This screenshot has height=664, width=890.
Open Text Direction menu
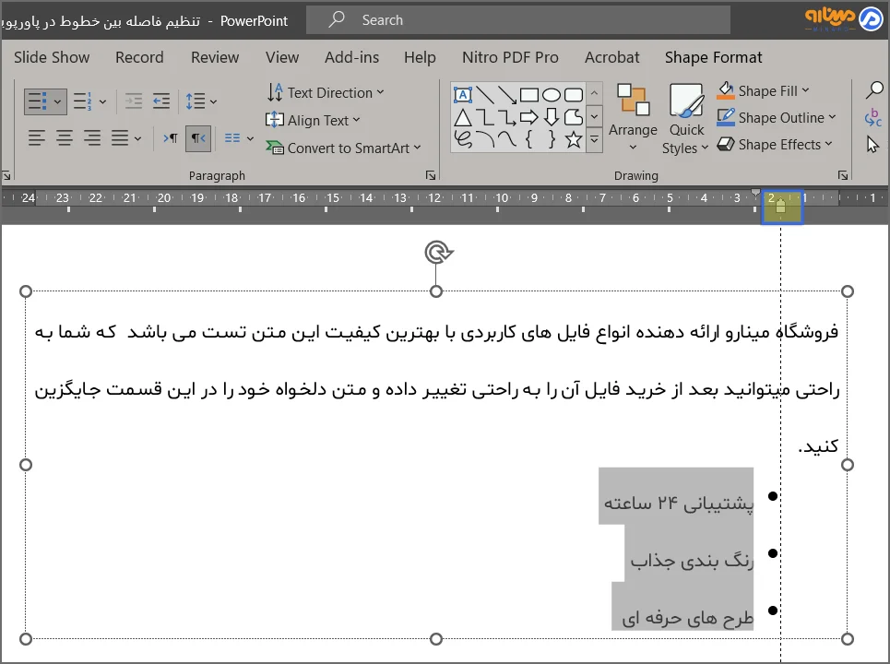[x=326, y=92]
